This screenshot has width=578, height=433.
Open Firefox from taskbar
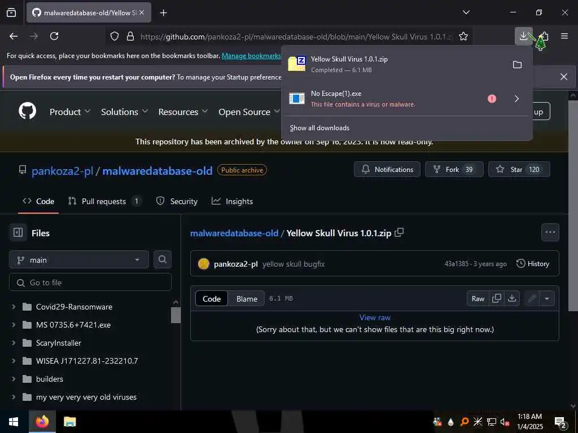coord(42,422)
